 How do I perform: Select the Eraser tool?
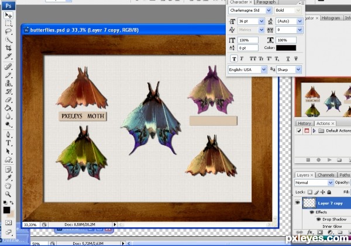click(8, 100)
